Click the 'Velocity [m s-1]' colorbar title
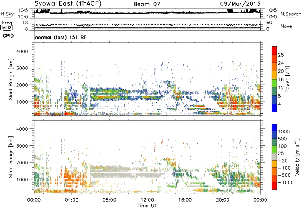The width and height of the screenshot is (301, 208). (x=297, y=157)
